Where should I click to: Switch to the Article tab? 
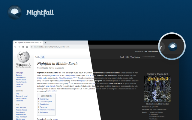click(x=37, y=57)
